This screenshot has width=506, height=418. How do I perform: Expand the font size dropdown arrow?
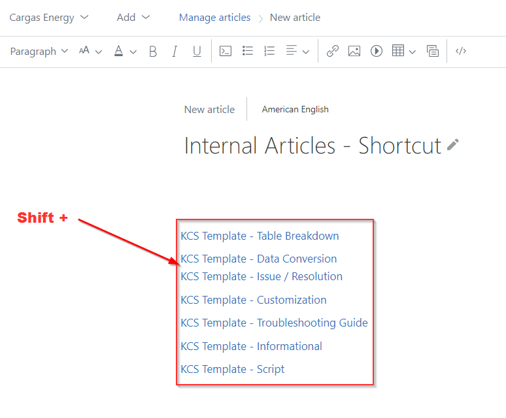click(99, 52)
